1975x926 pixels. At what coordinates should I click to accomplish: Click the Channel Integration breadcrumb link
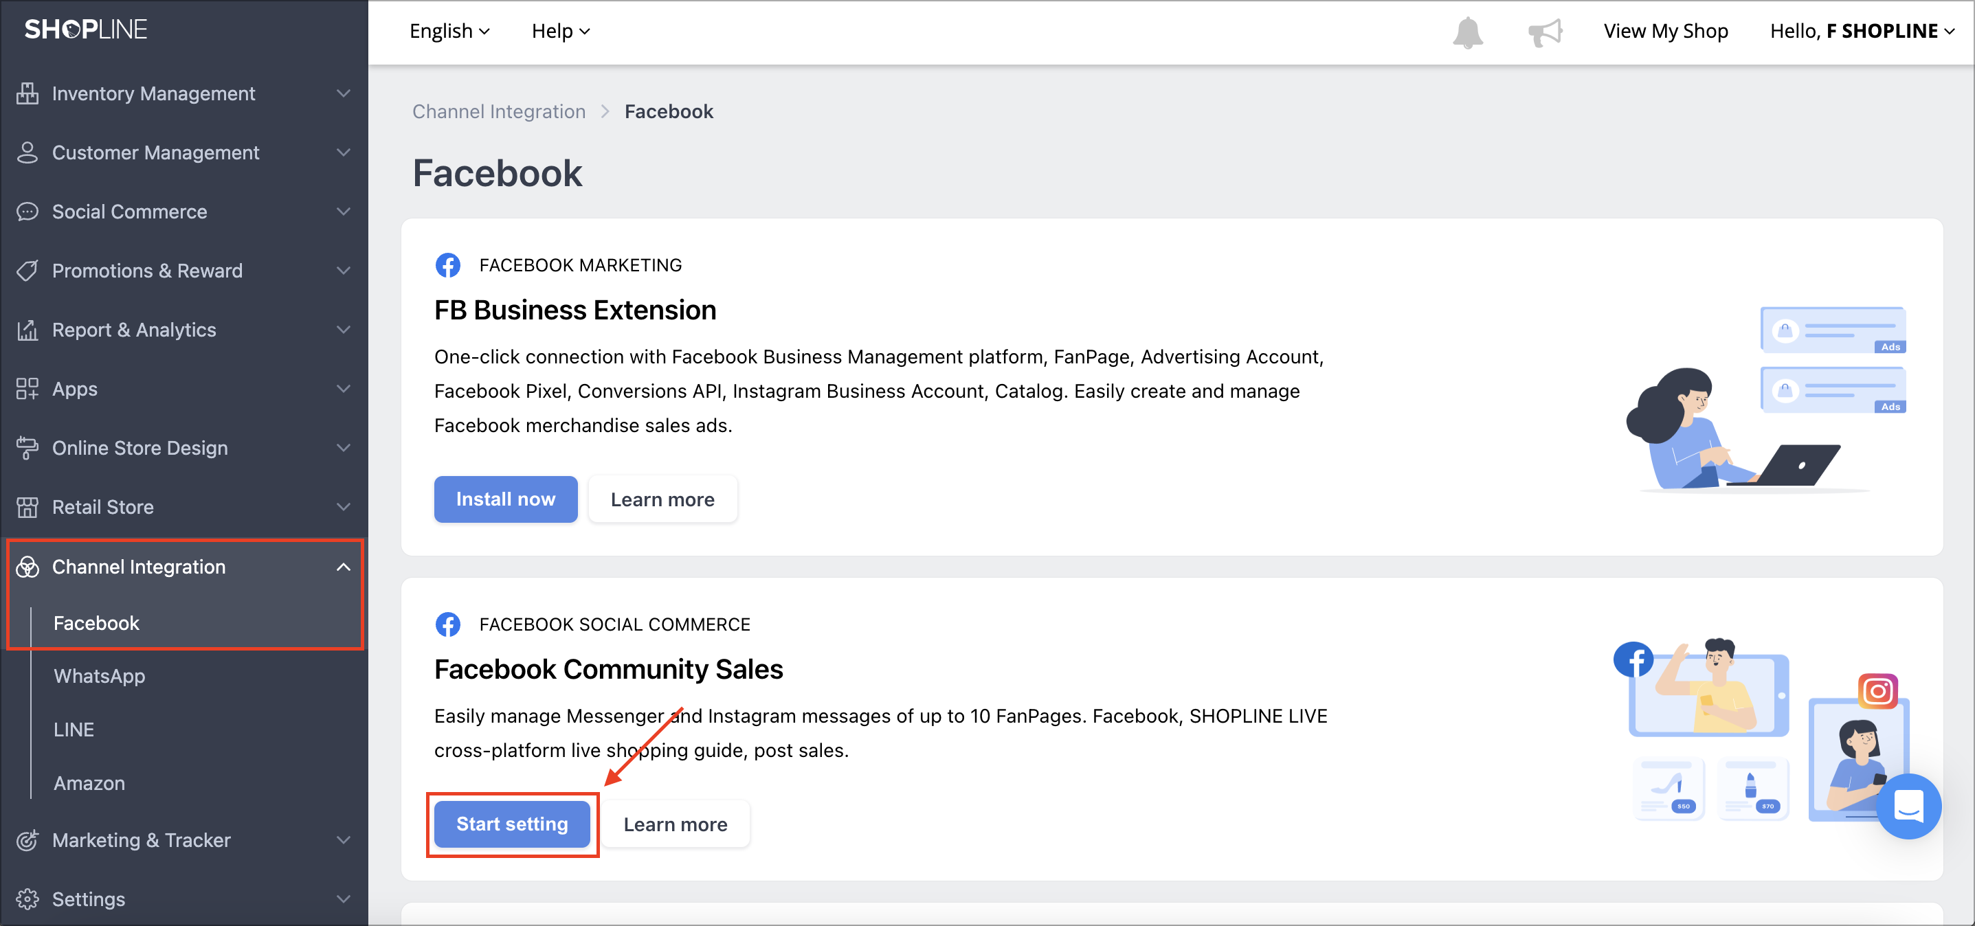click(498, 111)
